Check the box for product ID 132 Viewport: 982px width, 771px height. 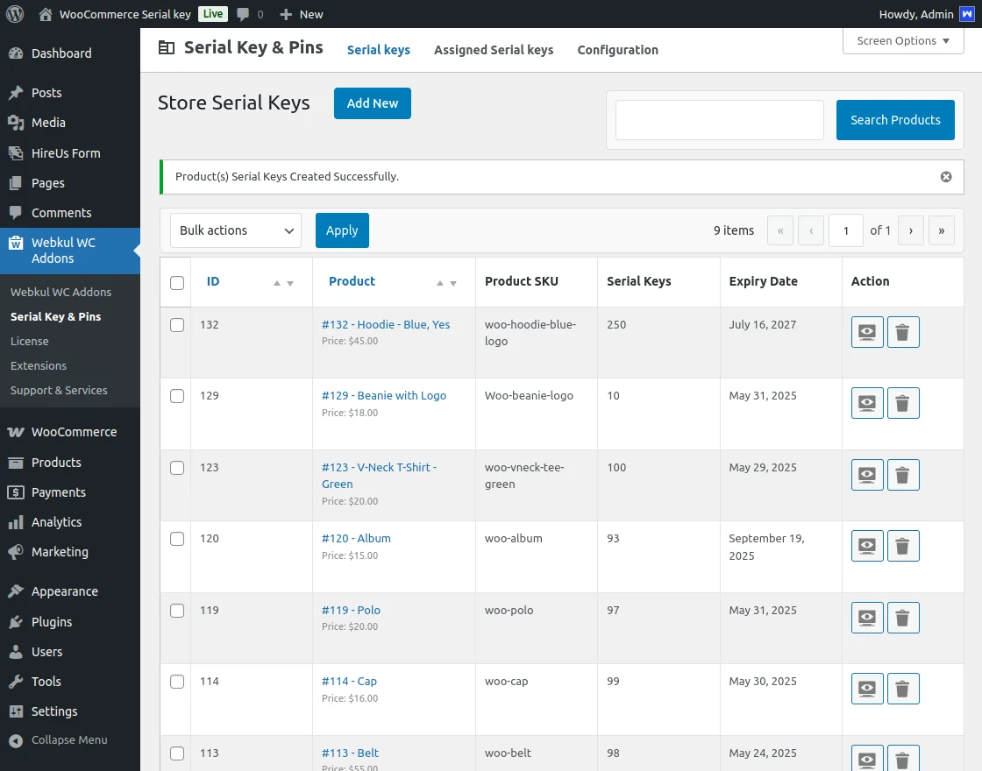177,325
